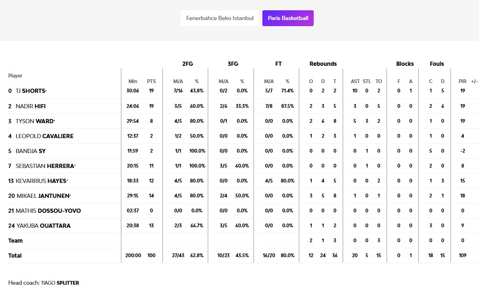Select the Paris Basketball tab

[x=288, y=18]
